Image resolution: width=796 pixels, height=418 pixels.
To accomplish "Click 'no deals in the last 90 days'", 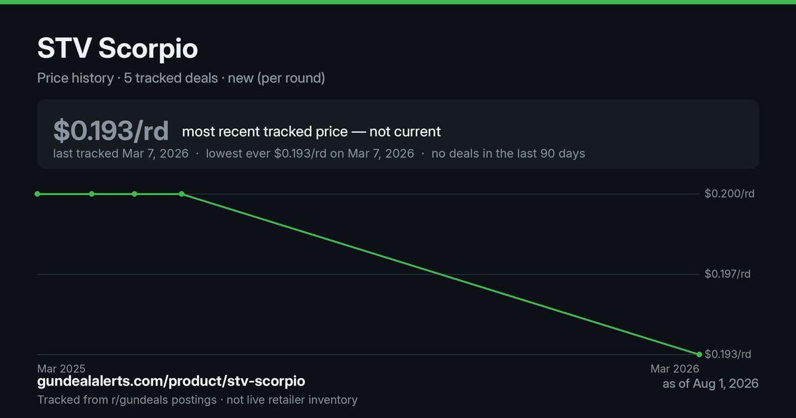I will tap(508, 153).
